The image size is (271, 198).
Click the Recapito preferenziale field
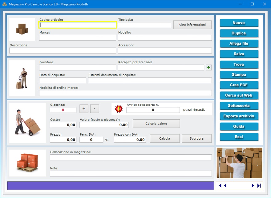coord(161,68)
